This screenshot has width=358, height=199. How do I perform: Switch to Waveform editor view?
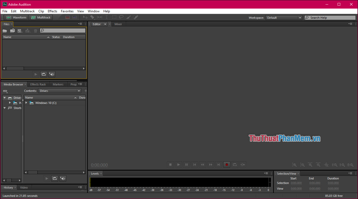16,17
